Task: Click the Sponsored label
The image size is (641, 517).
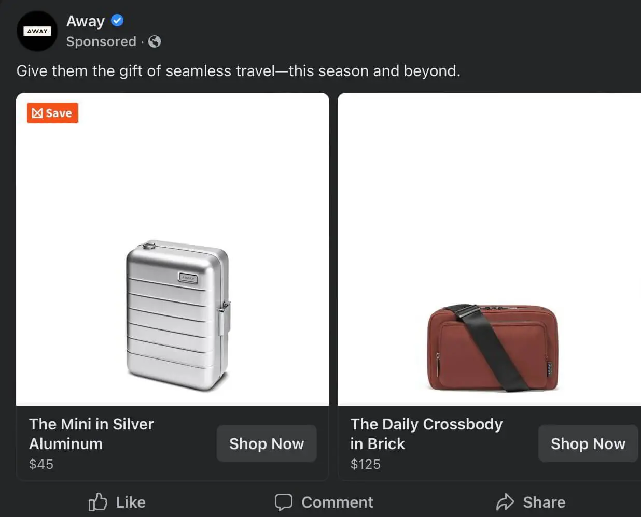Action: click(x=101, y=41)
